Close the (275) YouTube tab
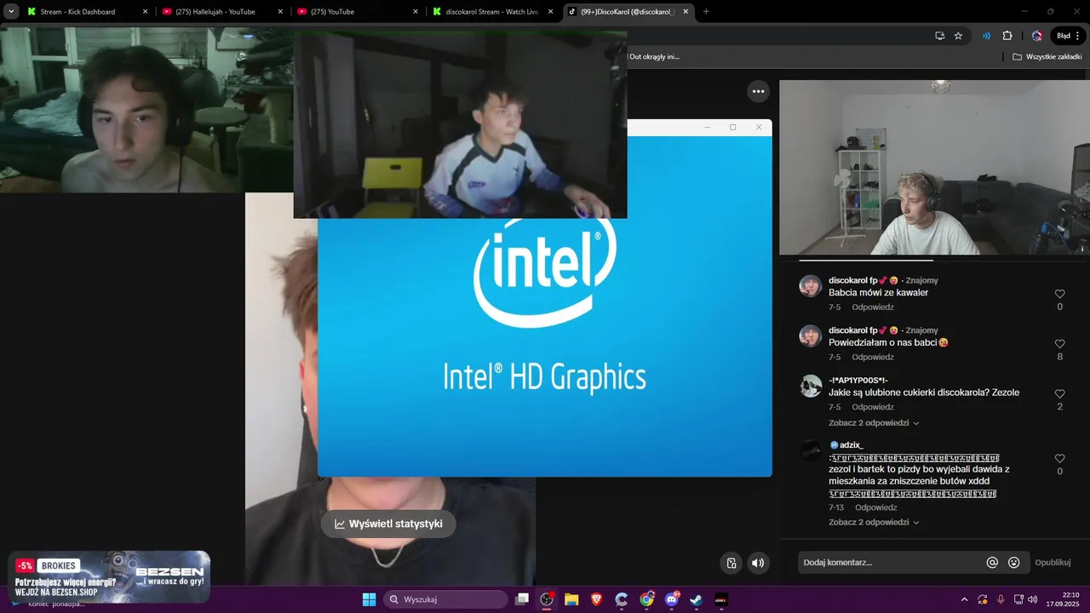1090x613 pixels. point(416,12)
